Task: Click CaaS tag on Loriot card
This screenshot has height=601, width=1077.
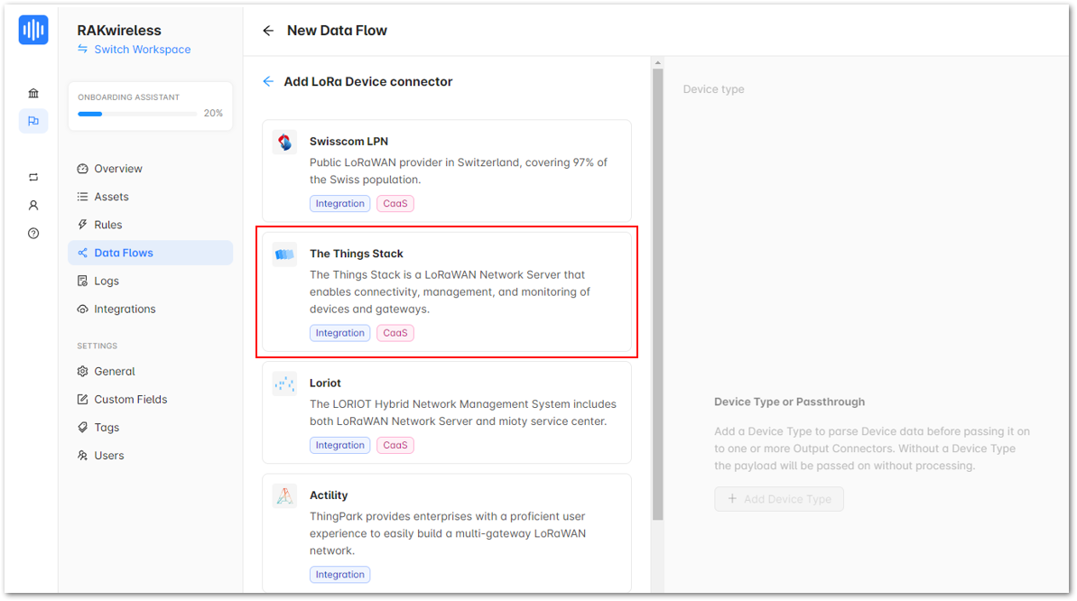Action: pos(395,445)
